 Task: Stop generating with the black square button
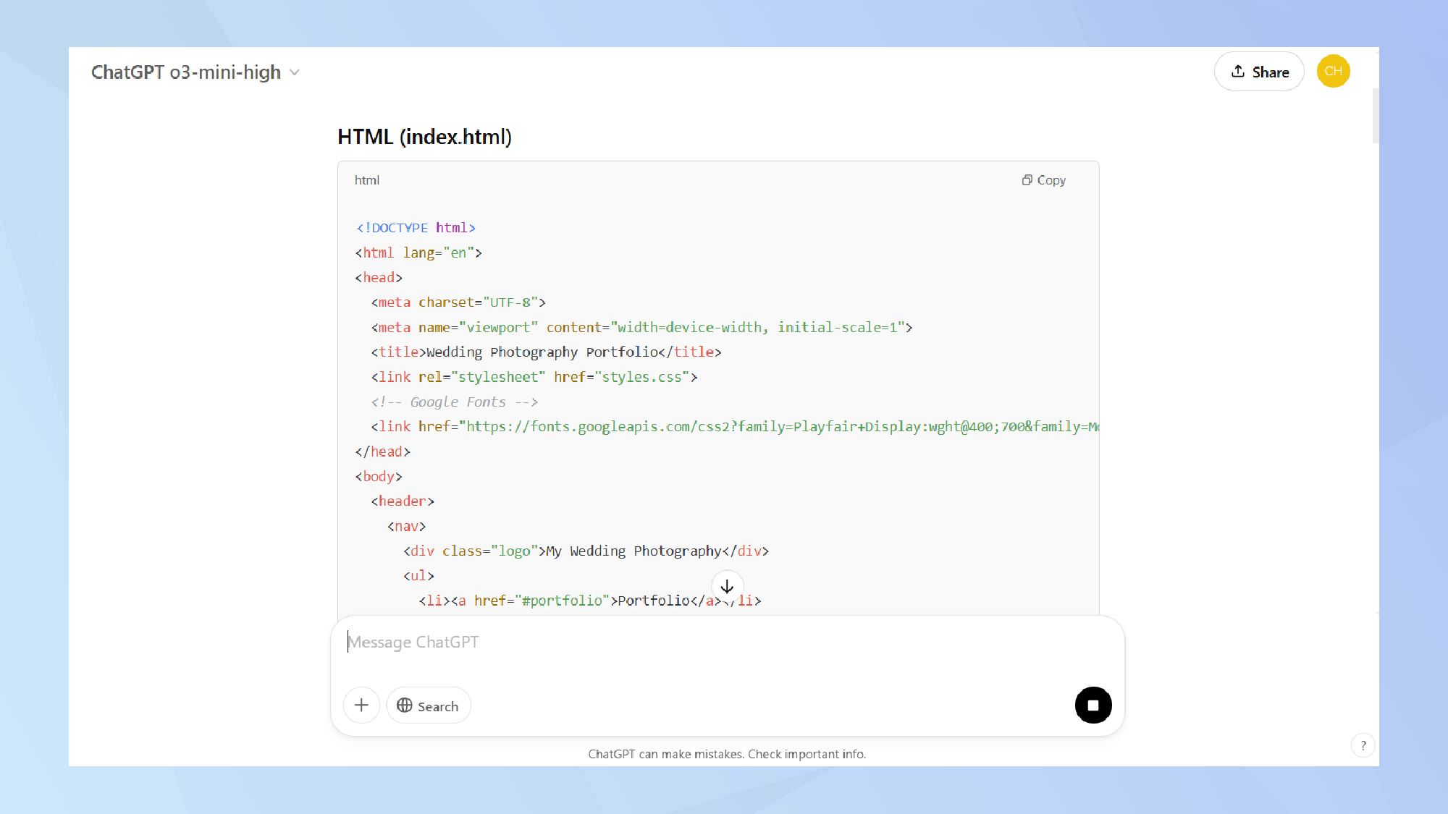1093,705
